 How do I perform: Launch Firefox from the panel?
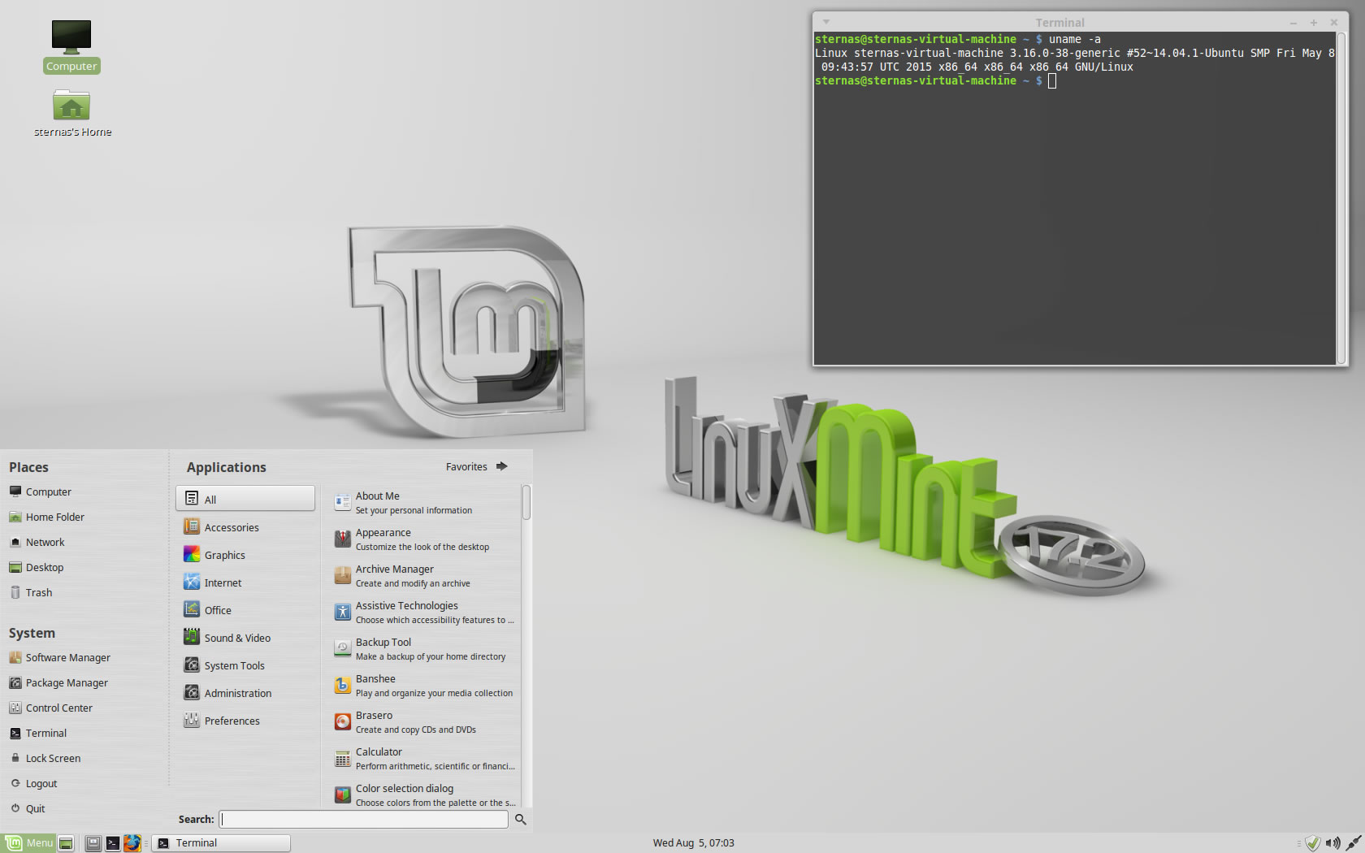tap(132, 843)
